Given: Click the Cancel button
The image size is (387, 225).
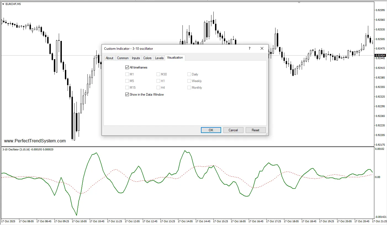Looking at the screenshot, I should (233, 130).
